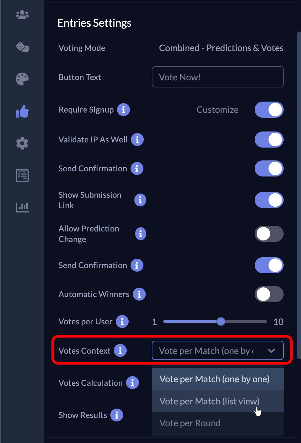Open the gear settings icon in the sidebar
The height and width of the screenshot is (443, 301).
pos(22,143)
